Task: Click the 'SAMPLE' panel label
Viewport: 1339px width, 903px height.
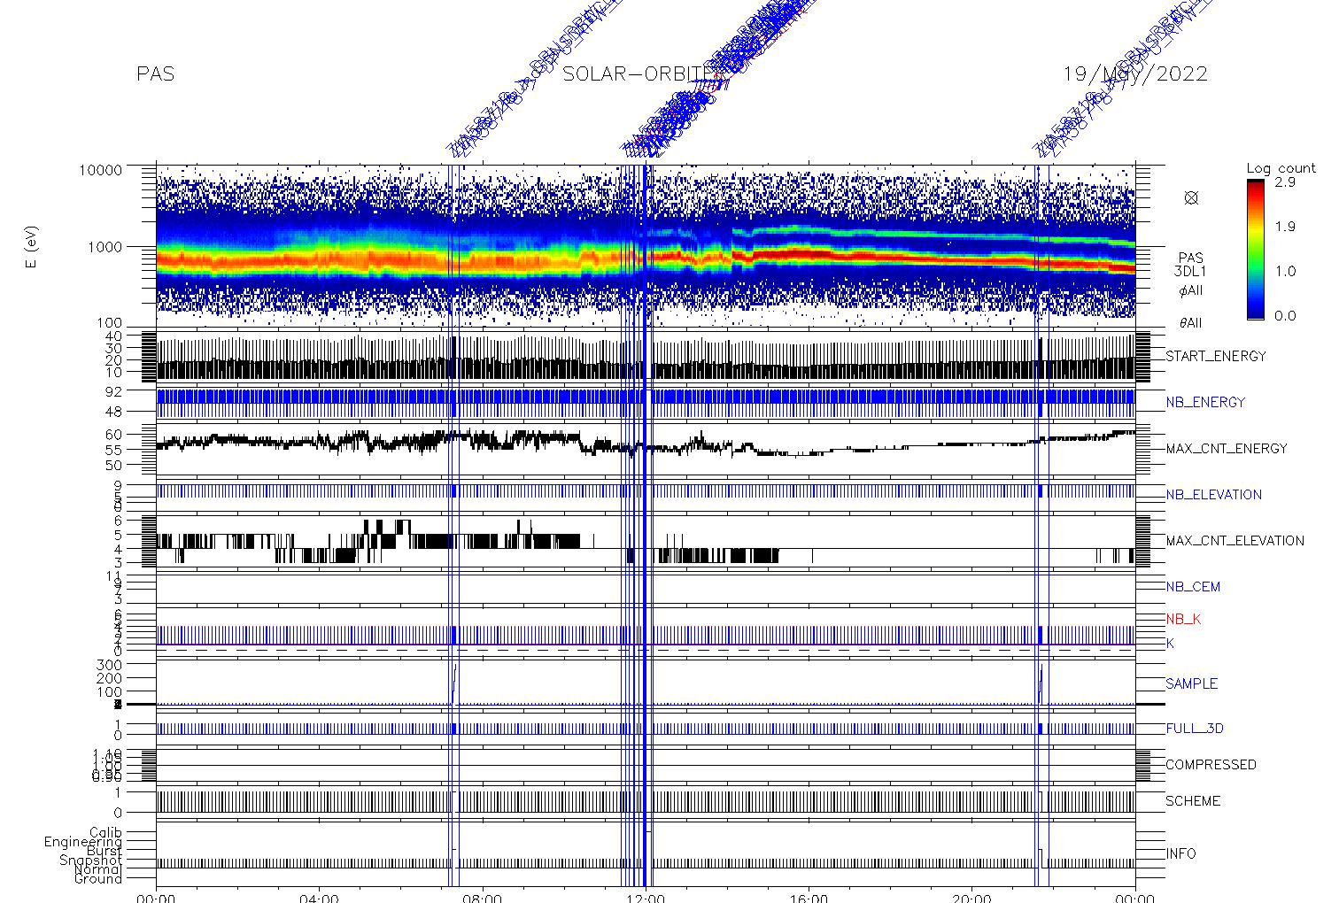Action: coord(1192,684)
